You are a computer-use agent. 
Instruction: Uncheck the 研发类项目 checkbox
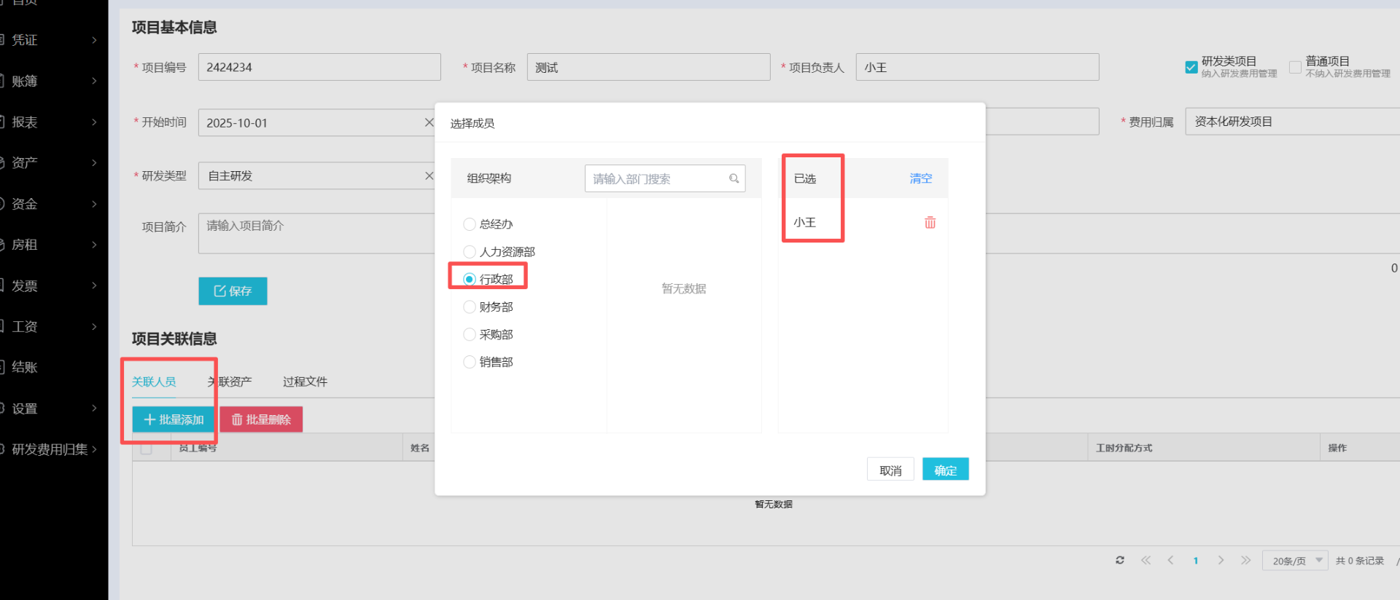1191,67
